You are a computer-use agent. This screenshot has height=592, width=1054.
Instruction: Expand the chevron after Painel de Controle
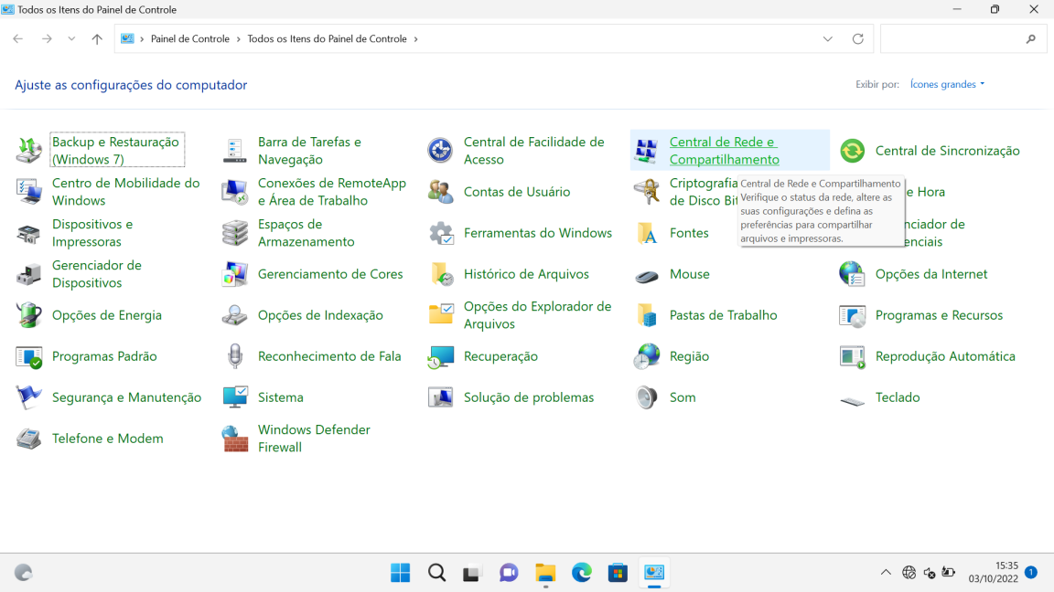(239, 39)
